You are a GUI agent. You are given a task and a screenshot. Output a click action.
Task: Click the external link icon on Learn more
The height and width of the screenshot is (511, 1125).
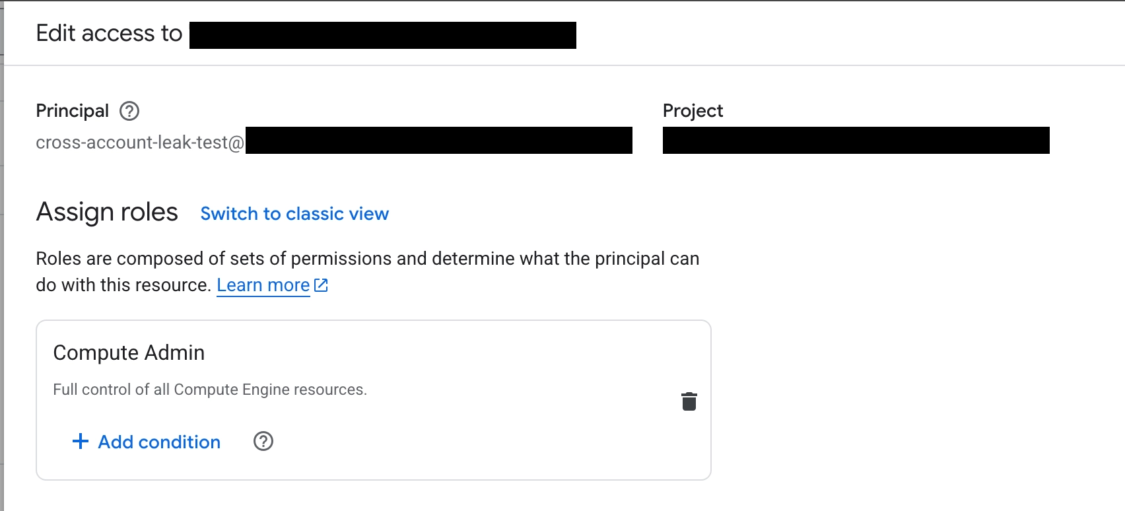click(322, 285)
